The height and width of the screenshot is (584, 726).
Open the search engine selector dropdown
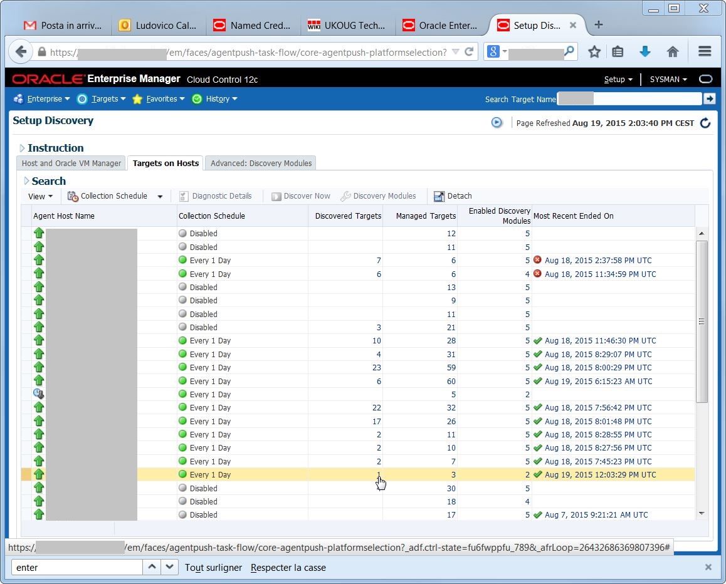tap(505, 51)
